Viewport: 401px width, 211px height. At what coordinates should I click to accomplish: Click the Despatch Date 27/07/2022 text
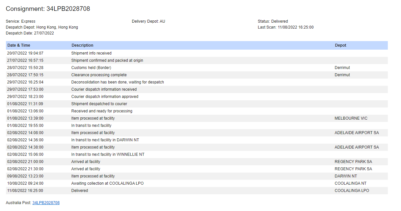30,33
